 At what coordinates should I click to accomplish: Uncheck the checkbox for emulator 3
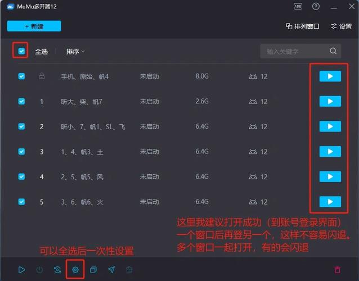tap(21, 152)
